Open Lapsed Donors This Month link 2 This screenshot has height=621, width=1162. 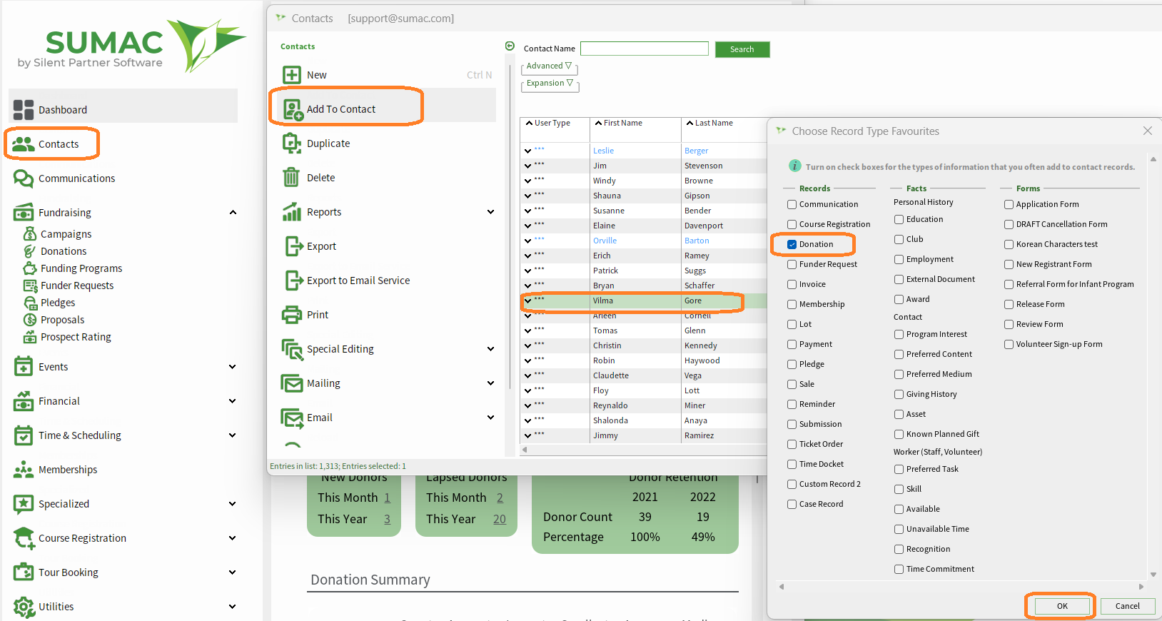(x=500, y=498)
